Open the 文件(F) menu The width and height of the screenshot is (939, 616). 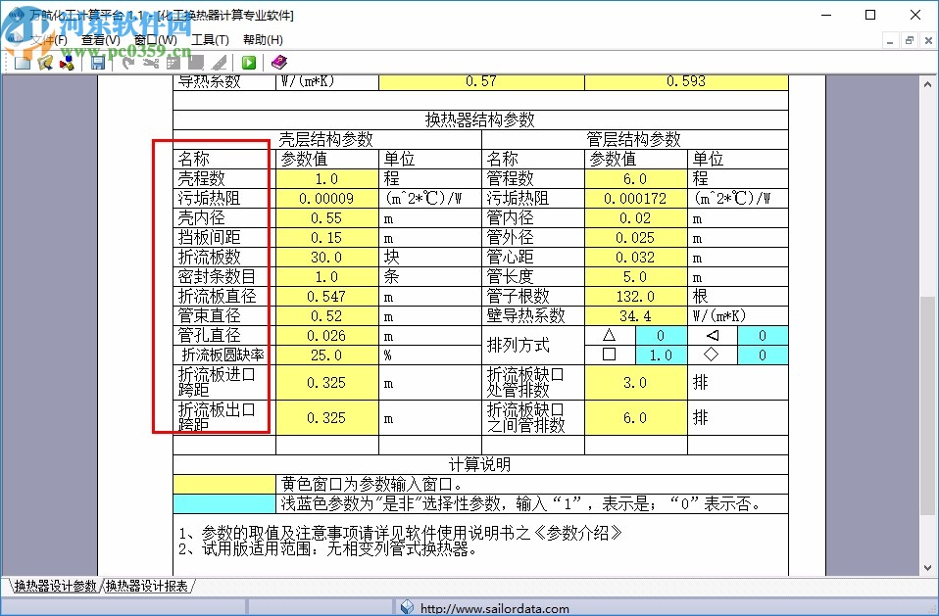coord(49,40)
